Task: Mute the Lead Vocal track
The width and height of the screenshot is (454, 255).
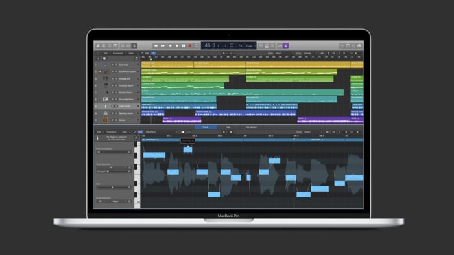Action: [113, 106]
